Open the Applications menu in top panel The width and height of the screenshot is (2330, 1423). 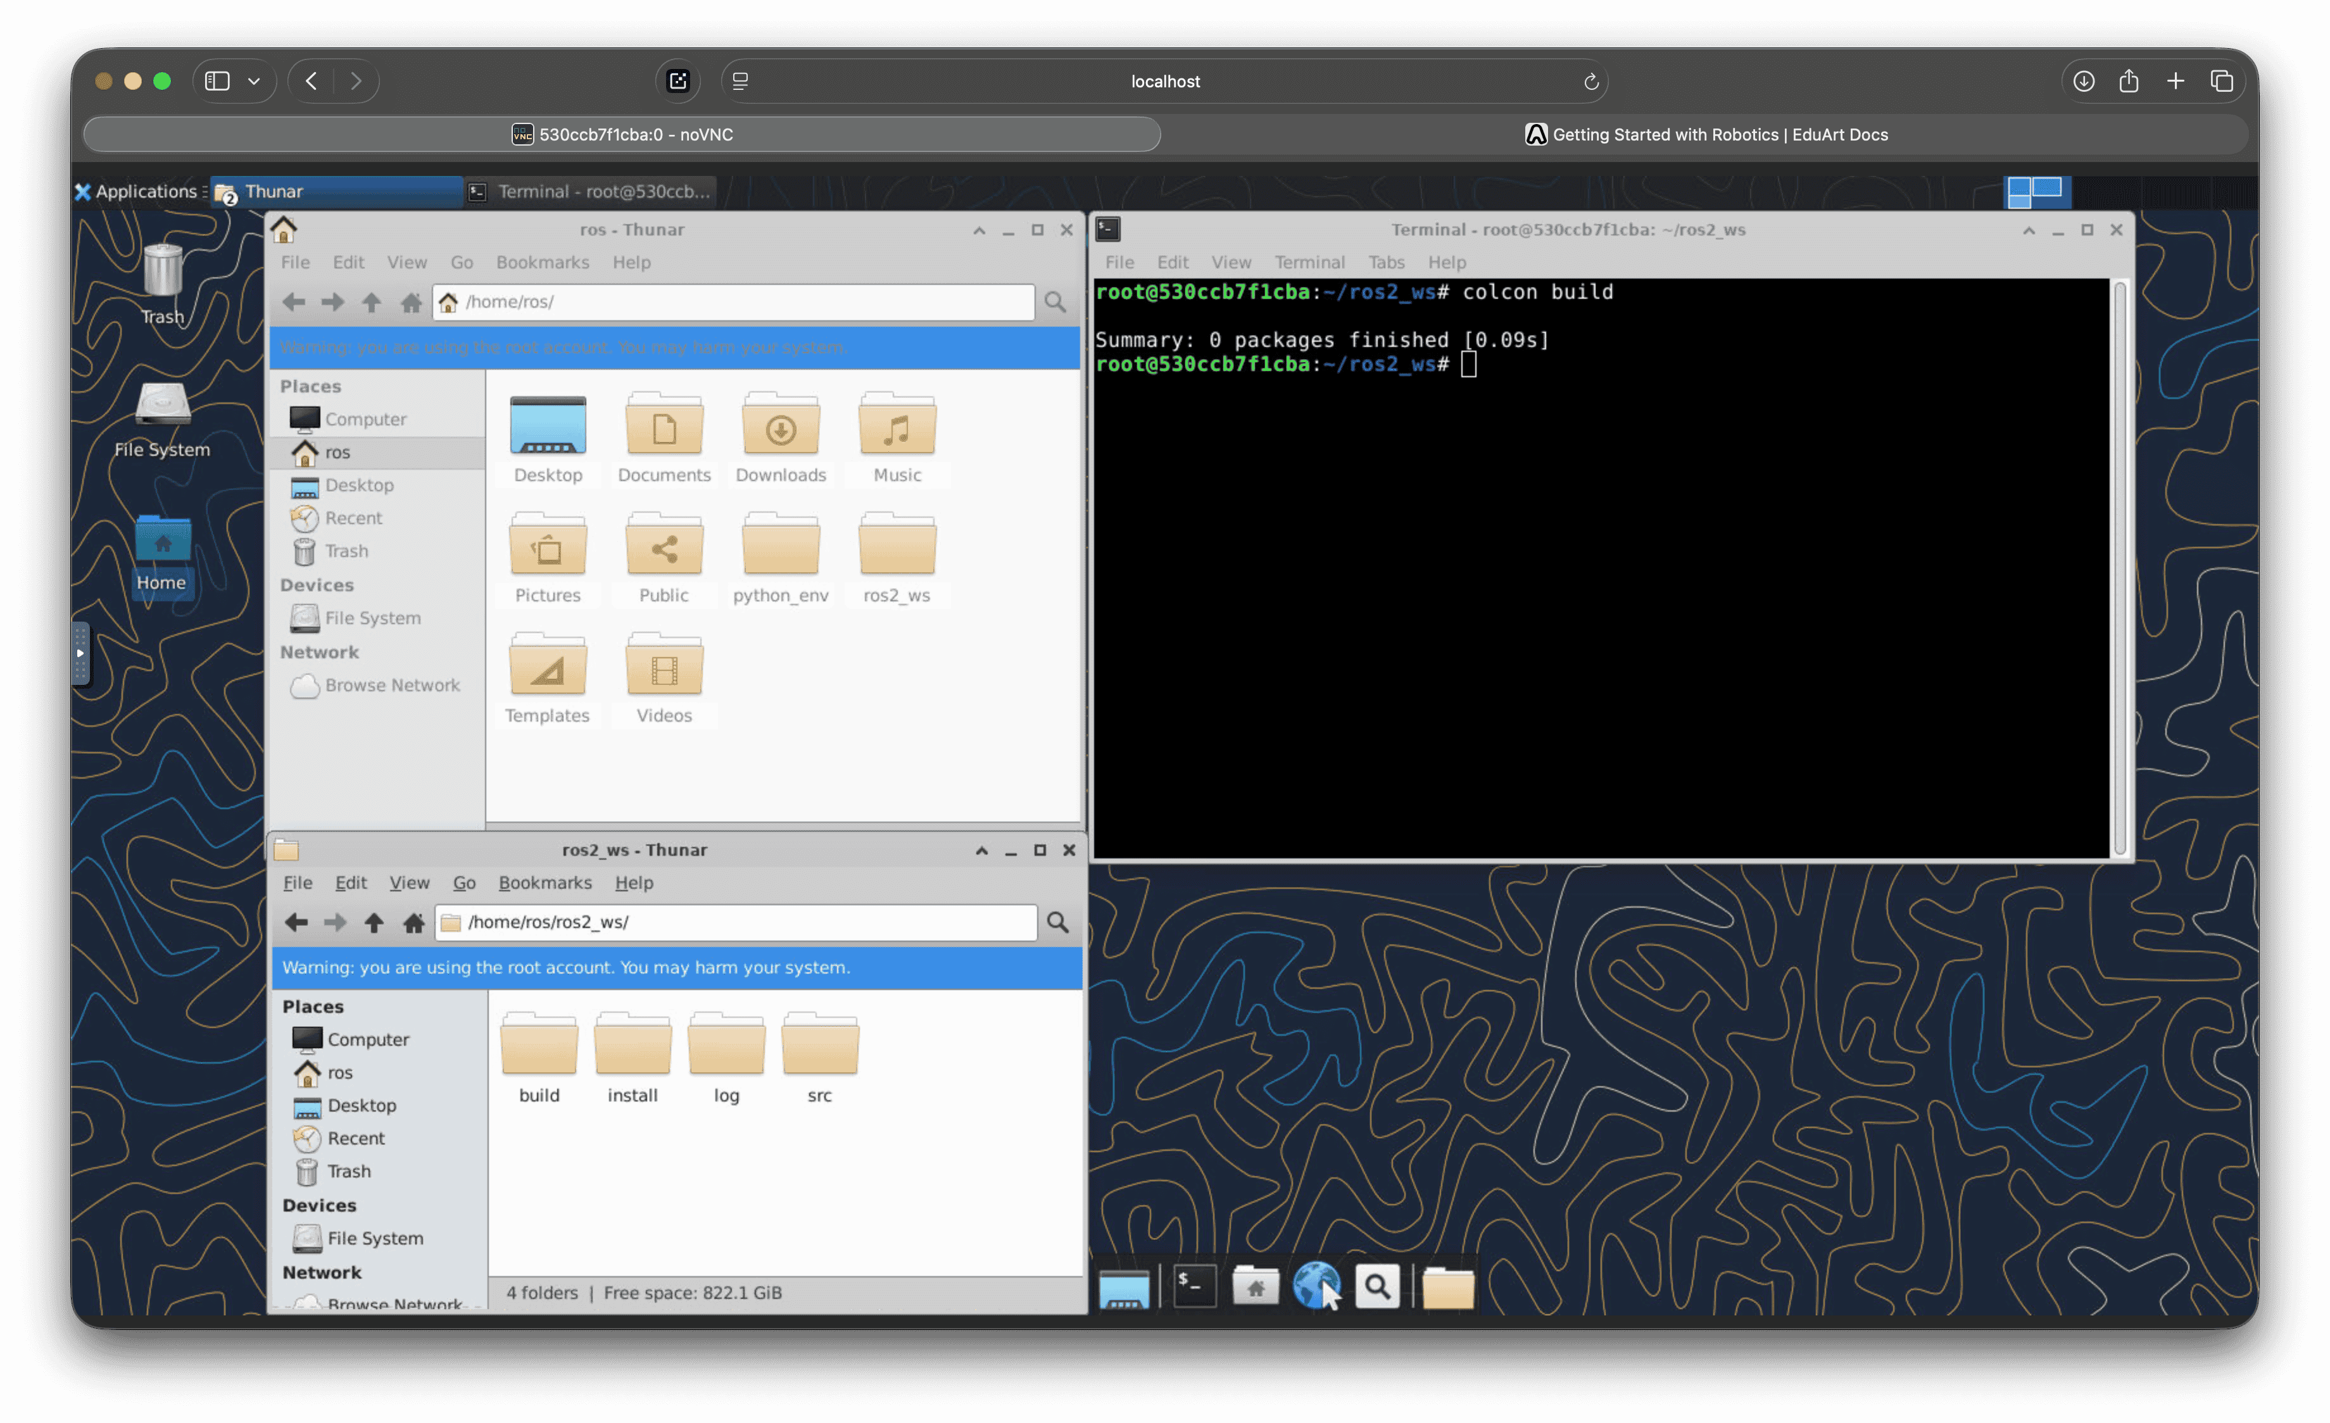137,192
